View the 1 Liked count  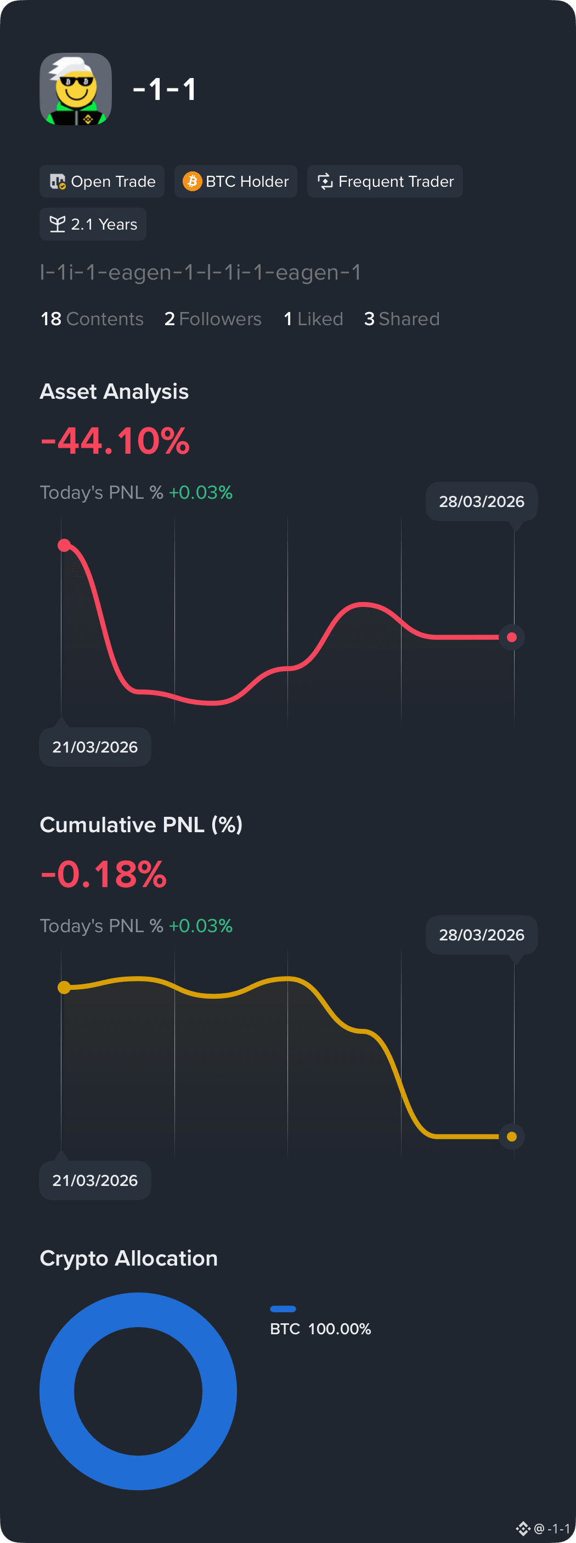coord(313,319)
